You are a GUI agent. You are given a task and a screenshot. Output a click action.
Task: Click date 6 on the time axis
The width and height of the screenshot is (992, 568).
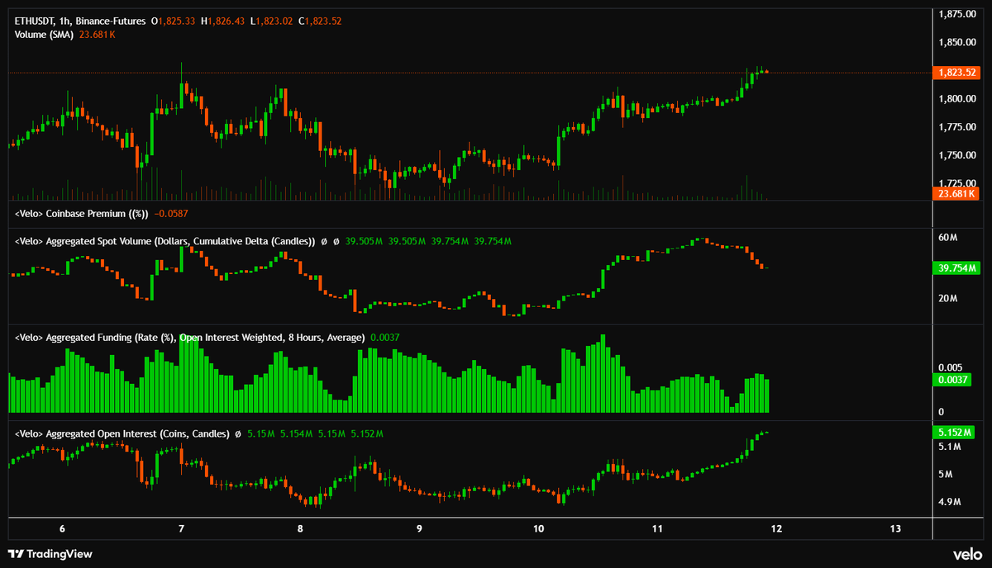(62, 528)
